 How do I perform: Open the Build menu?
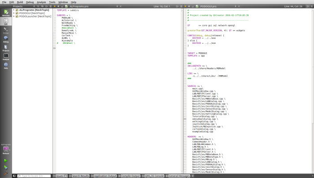20,2
